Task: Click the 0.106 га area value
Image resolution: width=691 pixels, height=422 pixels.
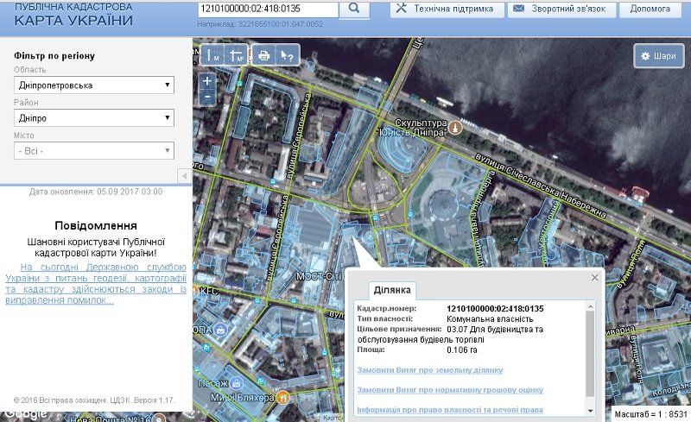Action: point(462,350)
